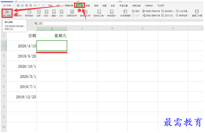Click the 日期 header cell

point(22,36)
